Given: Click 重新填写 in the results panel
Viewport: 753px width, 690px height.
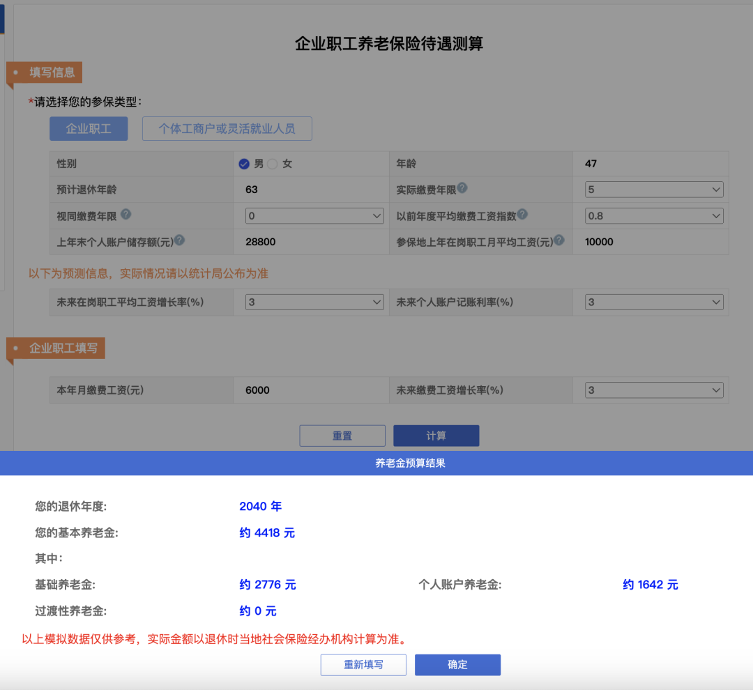Looking at the screenshot, I should (x=363, y=665).
